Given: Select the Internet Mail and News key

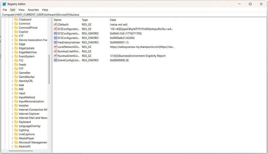Looking at the screenshot, I should tap(33, 118).
